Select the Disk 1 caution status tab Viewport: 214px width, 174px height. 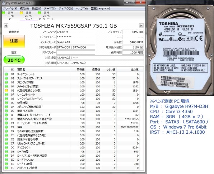(x=28, y=16)
